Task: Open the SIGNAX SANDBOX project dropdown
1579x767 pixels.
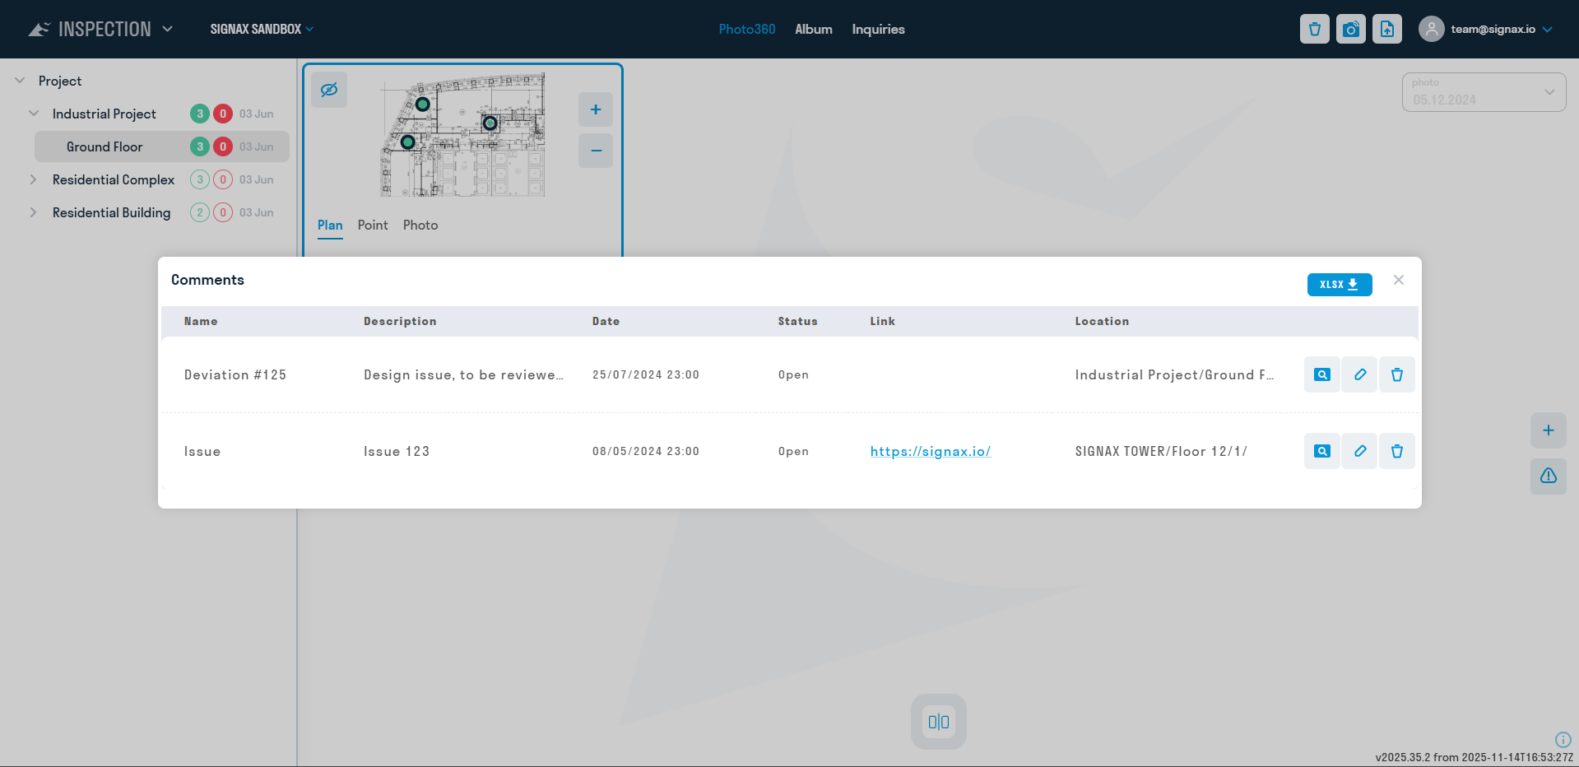Action: [262, 29]
